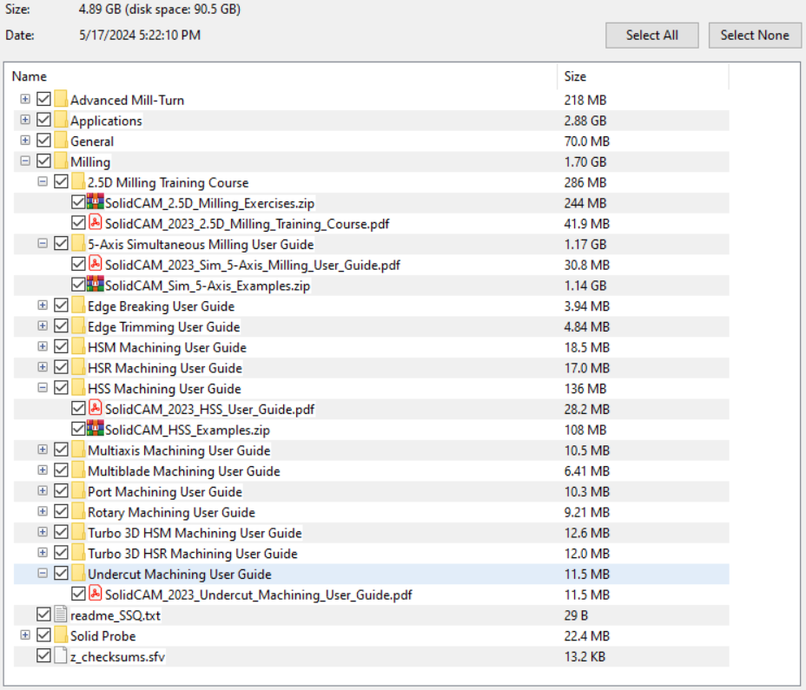Collapse the Milling folder node

click(x=25, y=161)
